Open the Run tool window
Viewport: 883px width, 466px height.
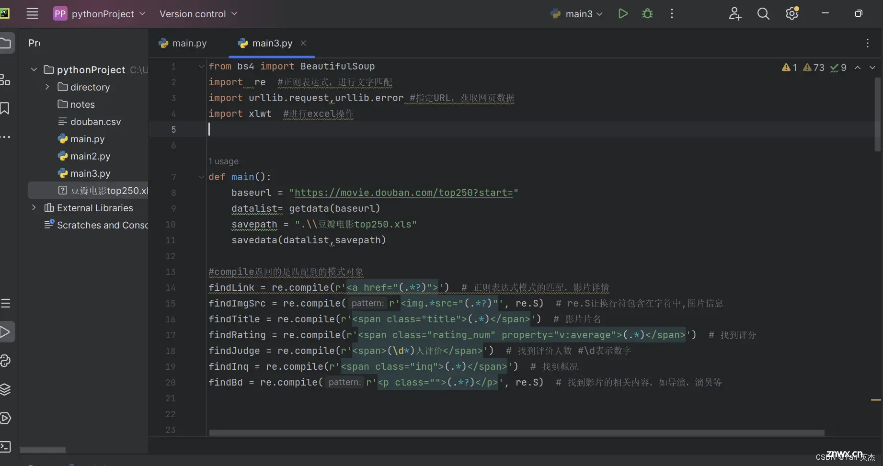coord(6,332)
